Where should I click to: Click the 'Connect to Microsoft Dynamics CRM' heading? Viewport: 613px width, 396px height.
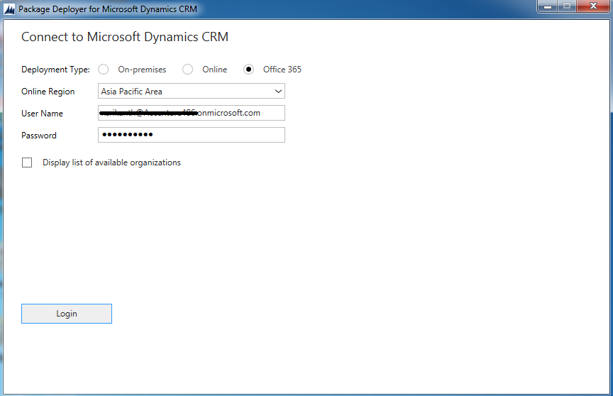125,37
